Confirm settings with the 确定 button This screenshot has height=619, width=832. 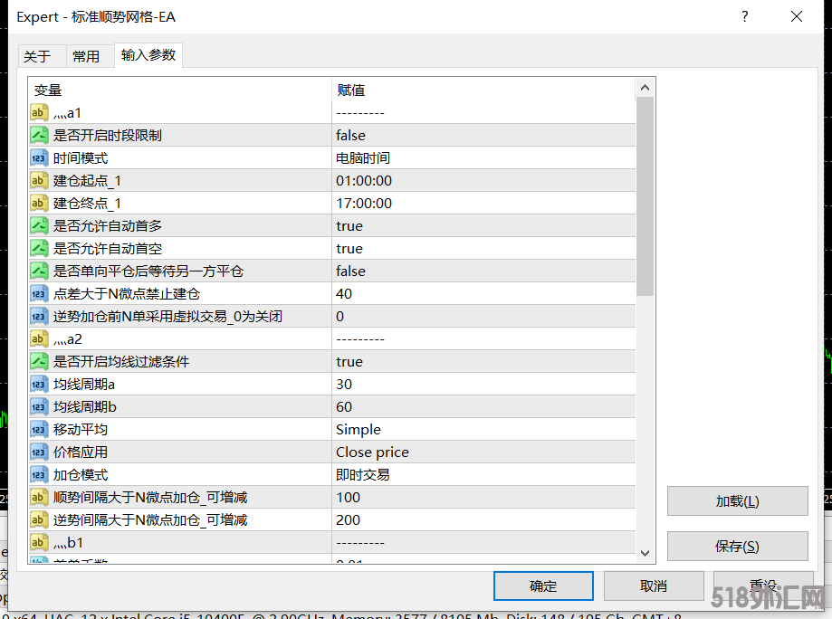[x=542, y=586]
